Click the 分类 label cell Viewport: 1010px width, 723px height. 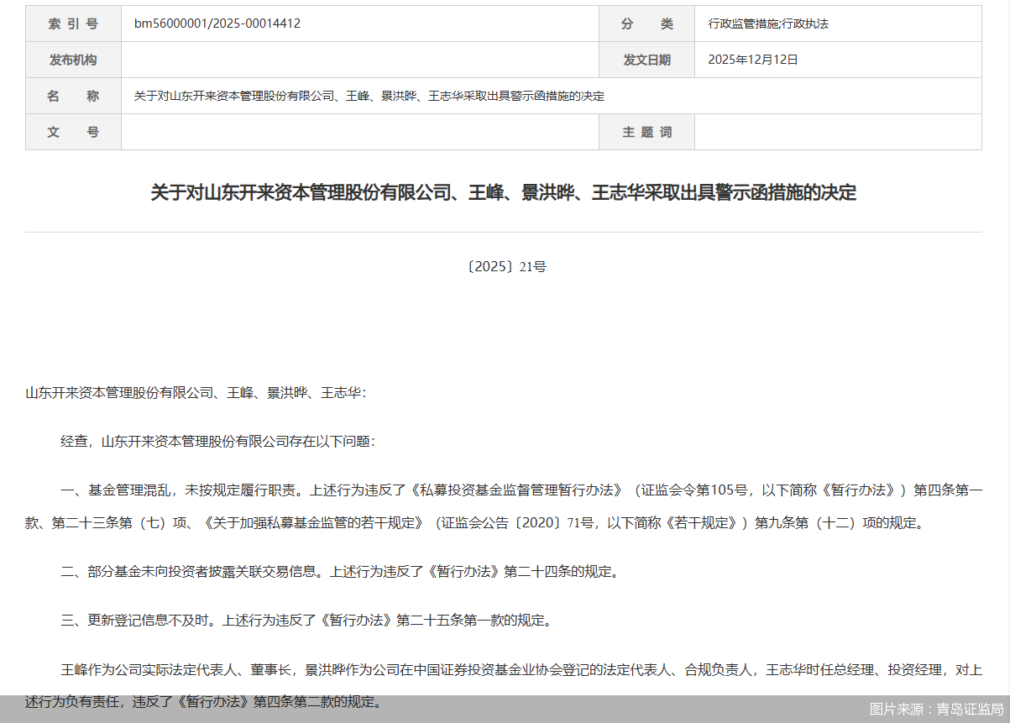tap(646, 24)
